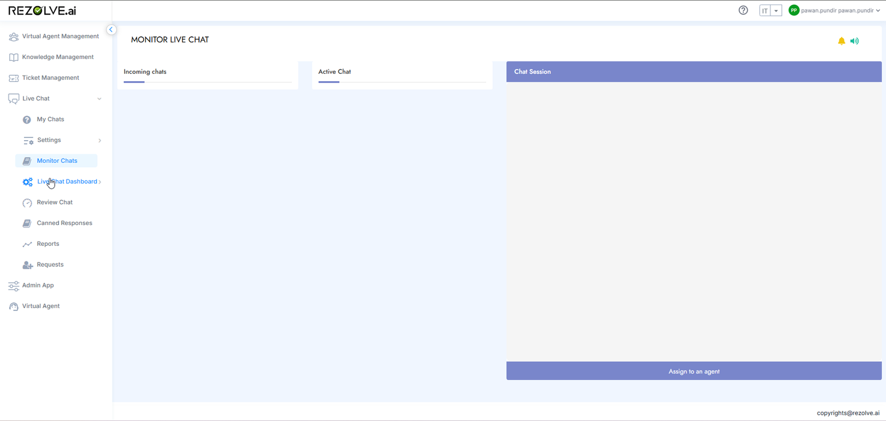
Task: Click the Live Chat bubble icon
Action: click(x=14, y=99)
